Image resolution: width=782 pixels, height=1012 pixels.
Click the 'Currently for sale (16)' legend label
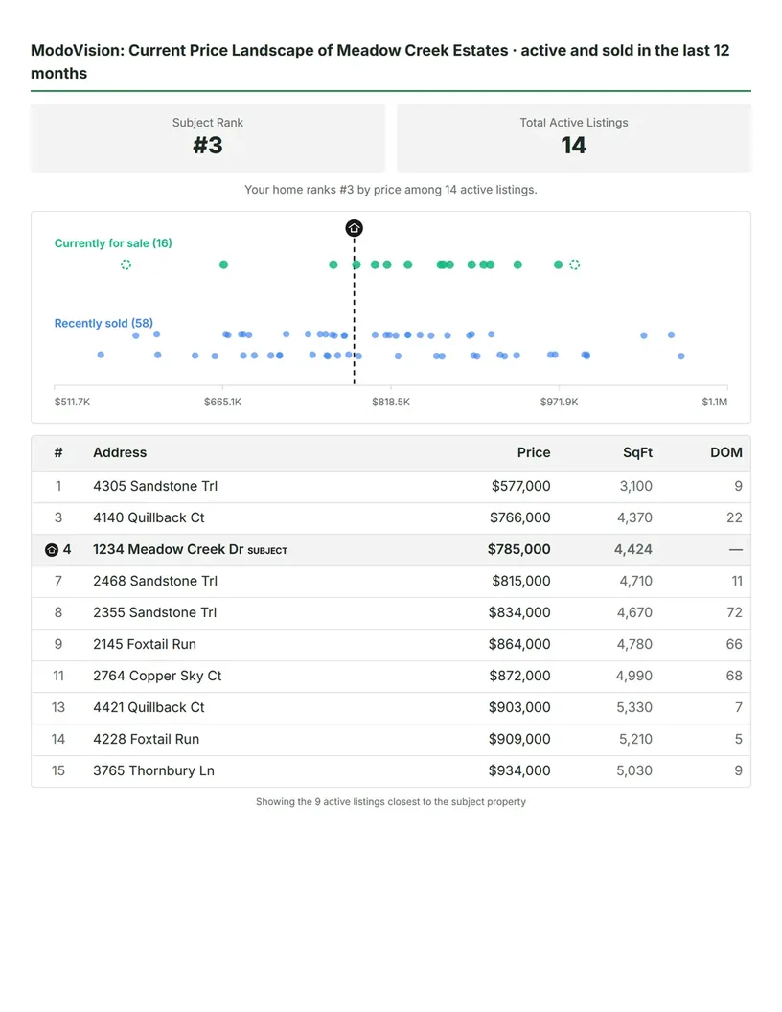(113, 243)
